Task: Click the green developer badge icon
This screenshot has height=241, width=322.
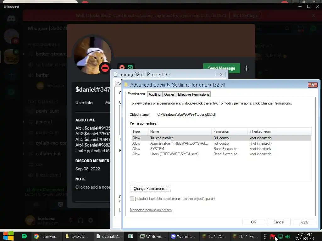Action: [x=130, y=67]
